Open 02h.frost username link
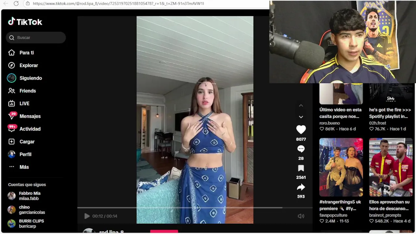416x234 pixels. tap(378, 123)
